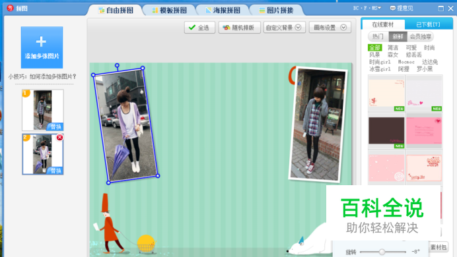Click the top-left corner handle of selected photo
This screenshot has height=257, width=457.
coord(93,75)
